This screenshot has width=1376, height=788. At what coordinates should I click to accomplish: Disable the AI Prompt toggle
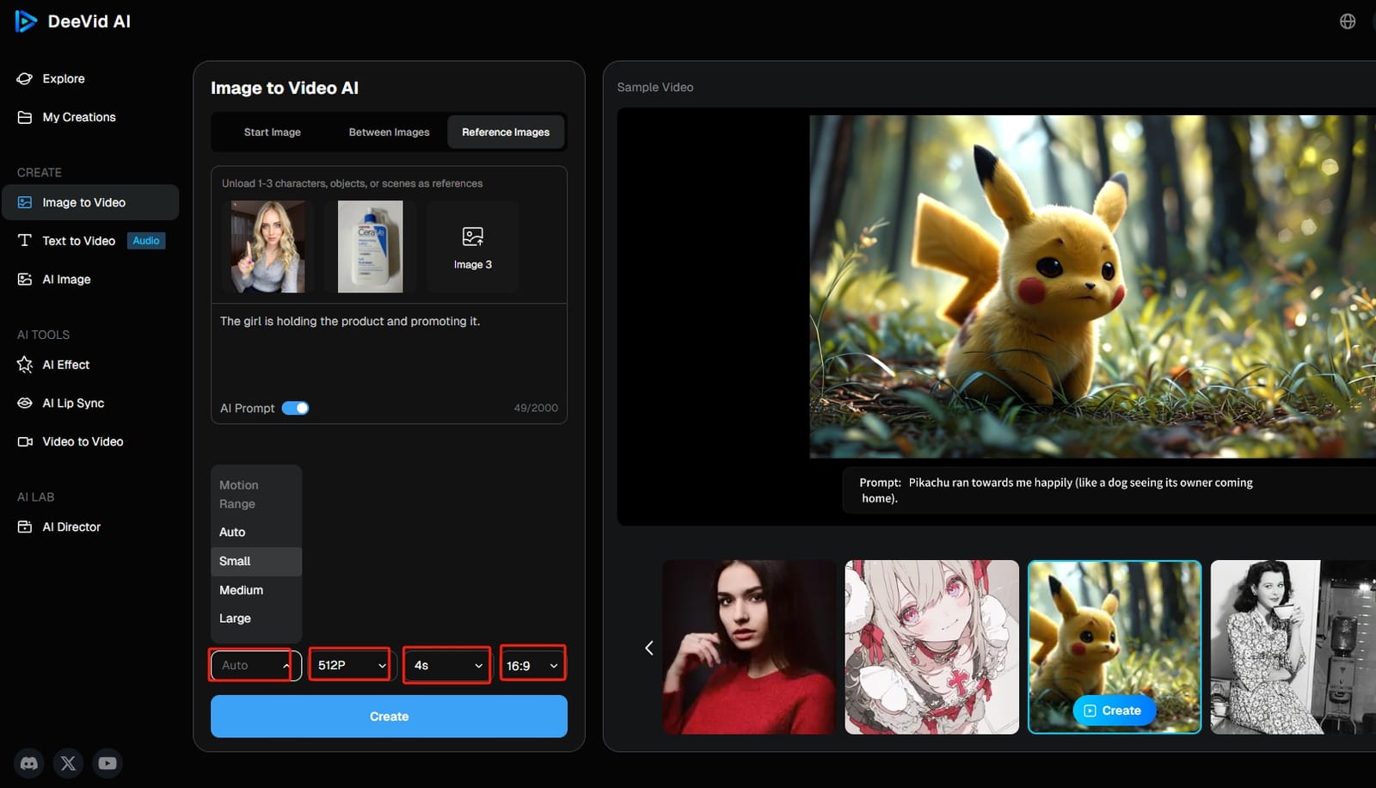295,408
